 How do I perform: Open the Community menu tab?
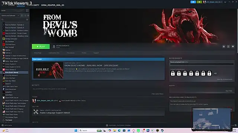(x=33, y=5)
